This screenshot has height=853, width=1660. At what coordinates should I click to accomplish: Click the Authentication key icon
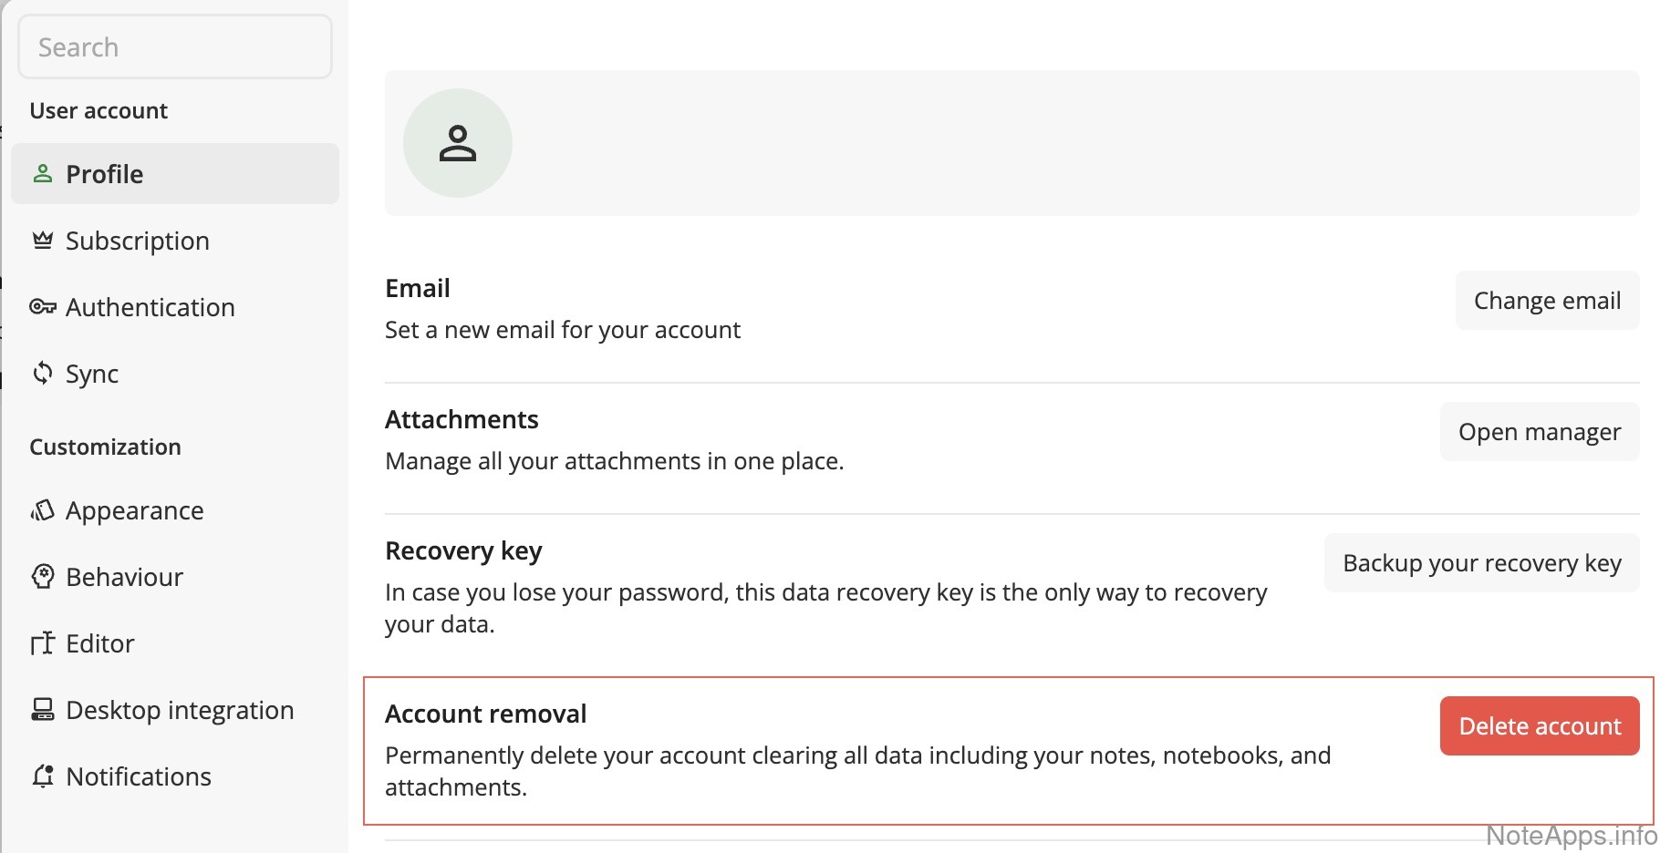43,307
